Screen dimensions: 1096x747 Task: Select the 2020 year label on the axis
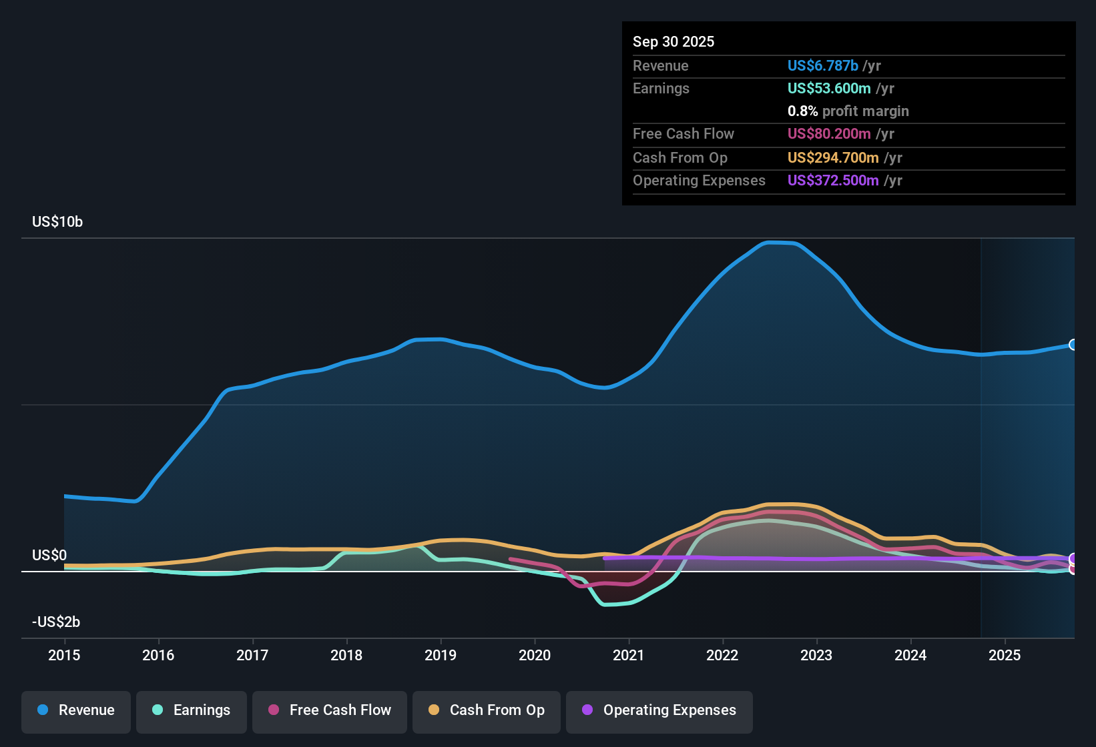click(535, 656)
